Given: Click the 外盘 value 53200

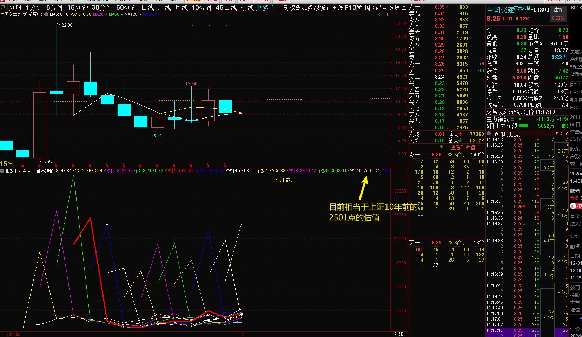Looking at the screenshot, I should (x=520, y=77).
